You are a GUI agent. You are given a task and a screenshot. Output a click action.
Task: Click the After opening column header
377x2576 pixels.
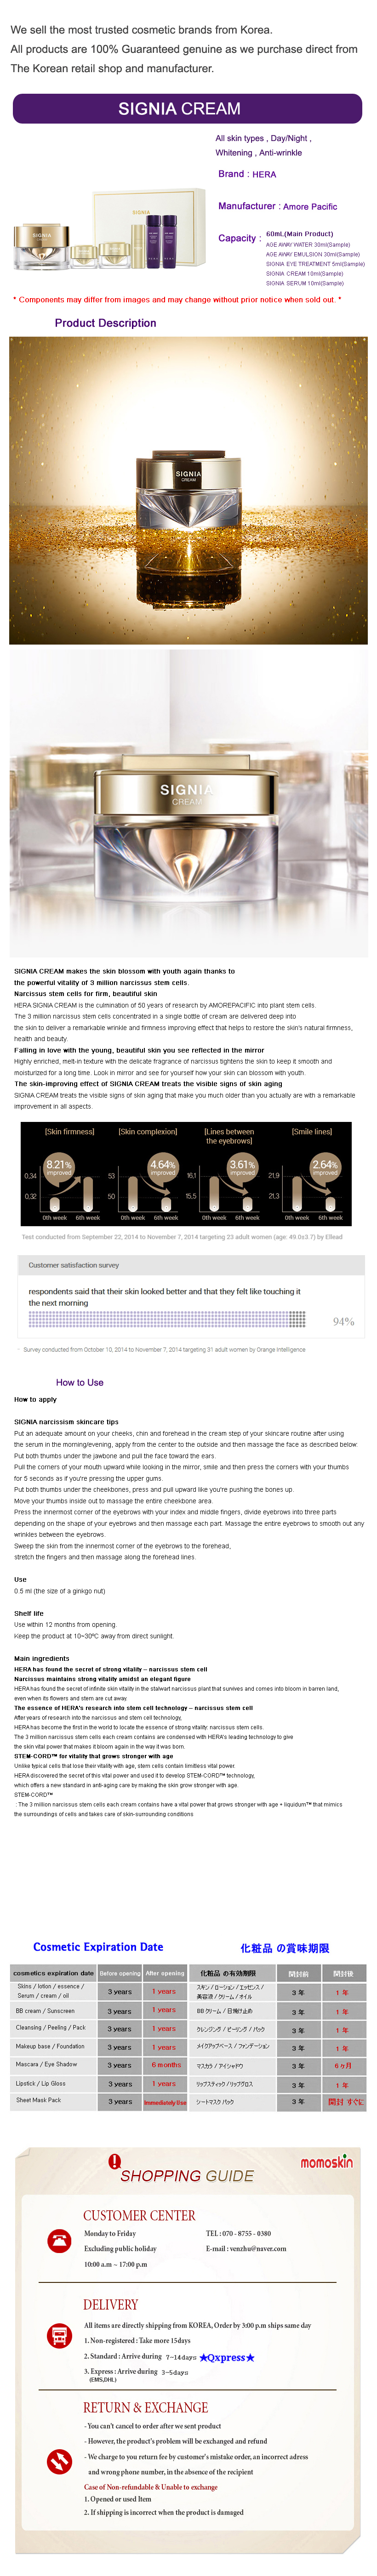click(x=165, y=1973)
